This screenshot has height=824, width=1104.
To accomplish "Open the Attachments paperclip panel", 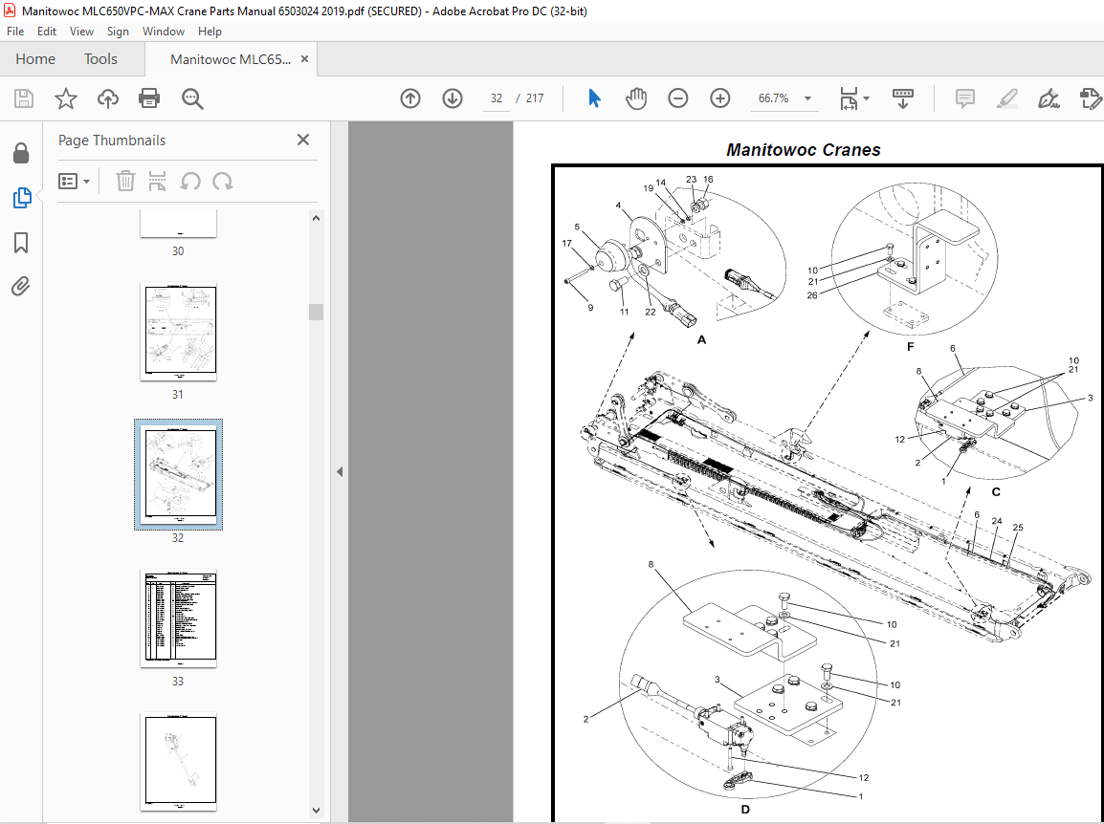I will (21, 287).
